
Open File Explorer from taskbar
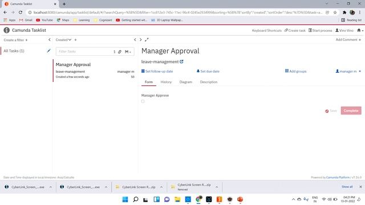tap(177, 199)
